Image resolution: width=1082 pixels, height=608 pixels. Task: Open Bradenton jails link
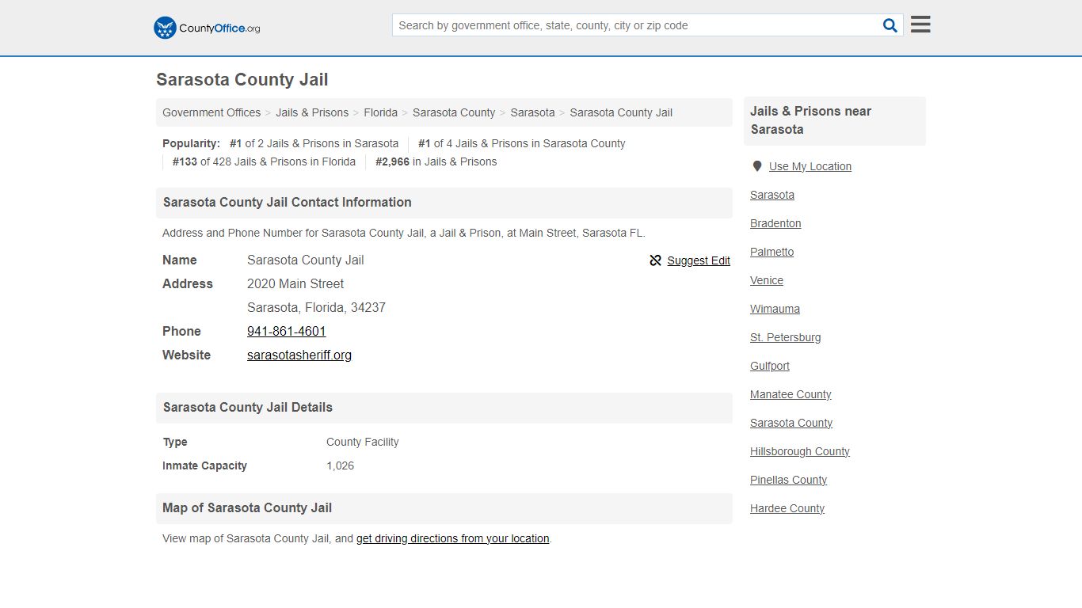[x=775, y=223]
